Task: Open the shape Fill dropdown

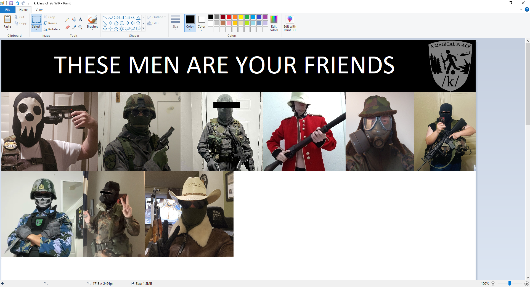Action: click(153, 23)
